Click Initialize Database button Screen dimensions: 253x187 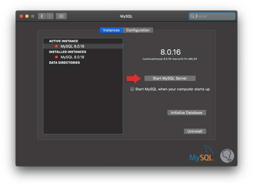click(187, 113)
